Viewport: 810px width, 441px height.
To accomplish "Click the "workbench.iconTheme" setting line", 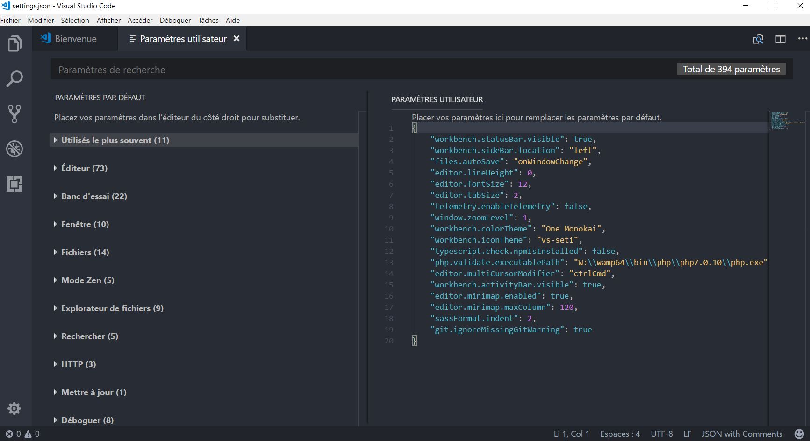I will 506,240.
